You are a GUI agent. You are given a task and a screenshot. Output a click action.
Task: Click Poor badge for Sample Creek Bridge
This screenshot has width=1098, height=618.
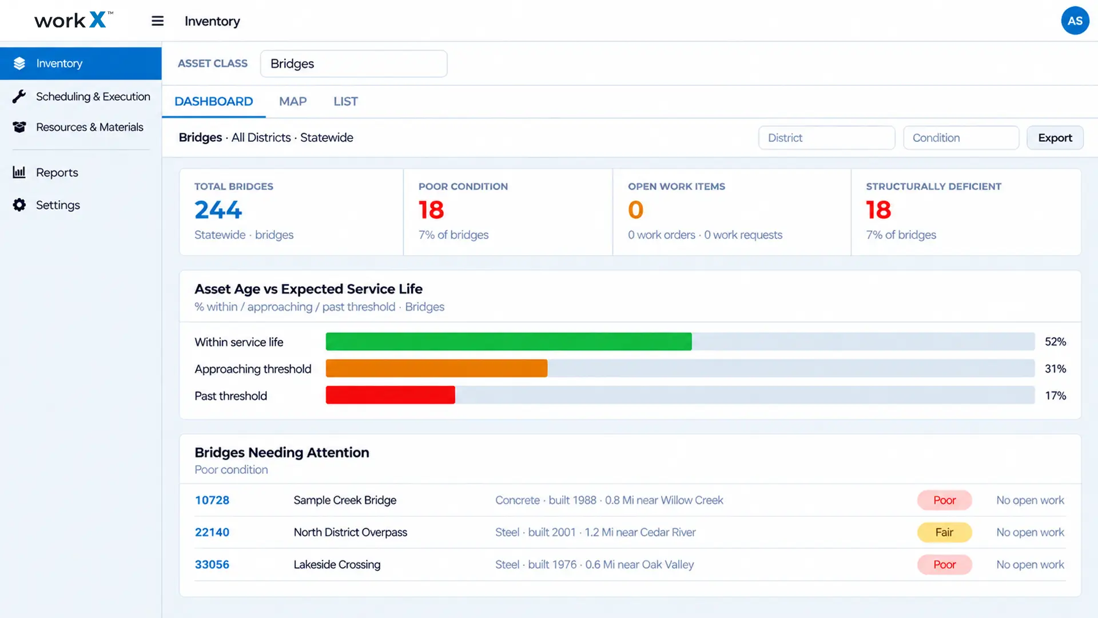point(944,500)
